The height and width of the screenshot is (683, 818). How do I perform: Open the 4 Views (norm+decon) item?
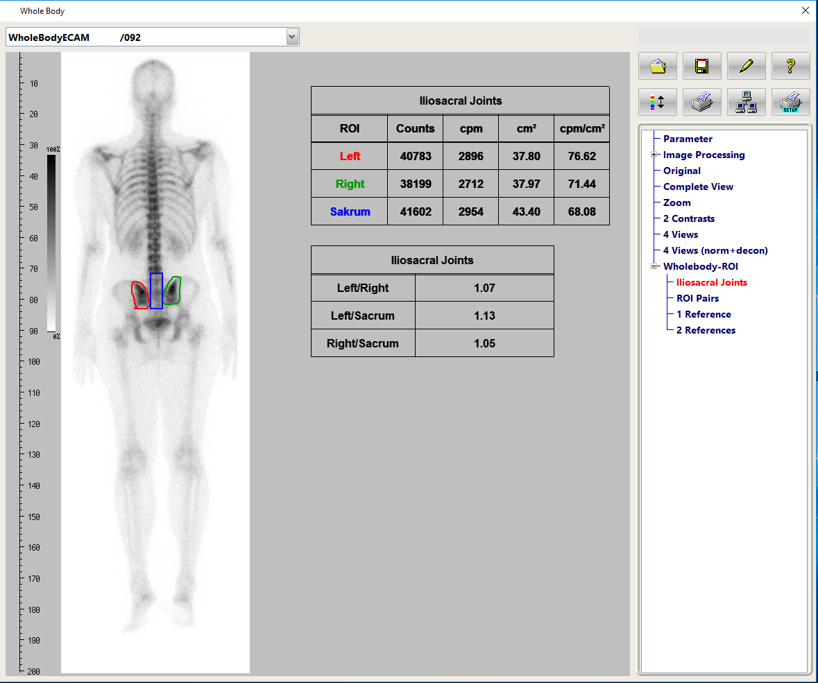(715, 250)
